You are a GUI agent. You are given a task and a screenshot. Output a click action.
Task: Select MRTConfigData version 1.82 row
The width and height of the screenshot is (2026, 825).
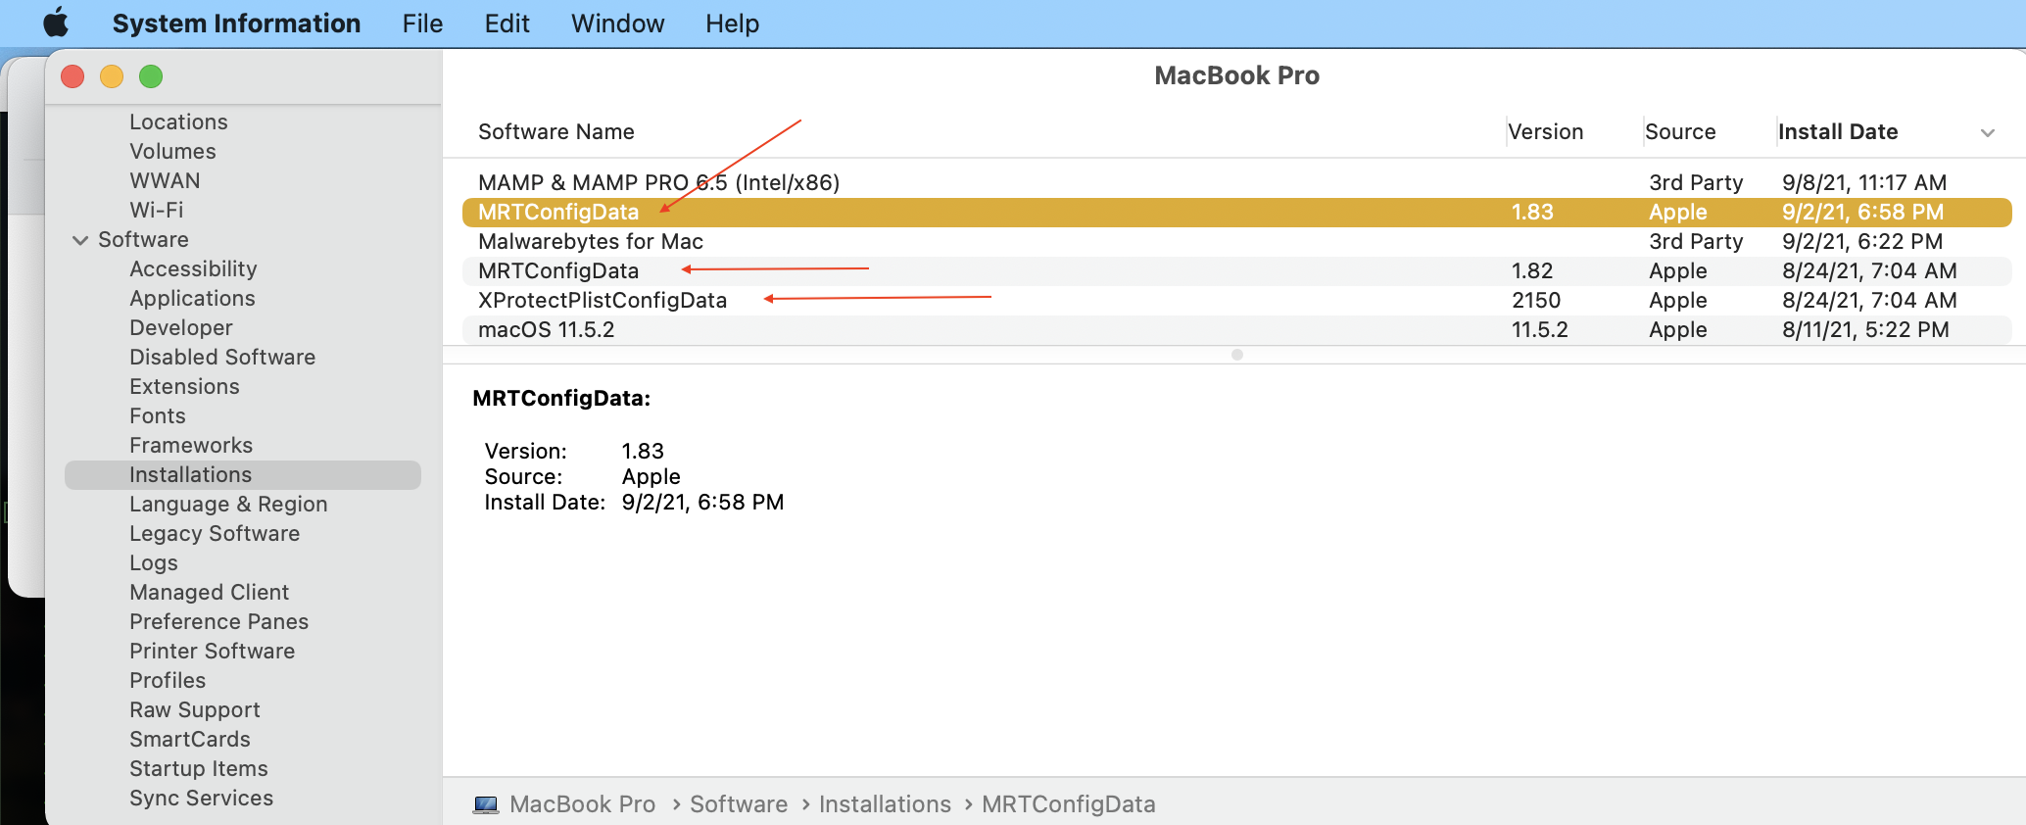pyautogui.click(x=1236, y=270)
